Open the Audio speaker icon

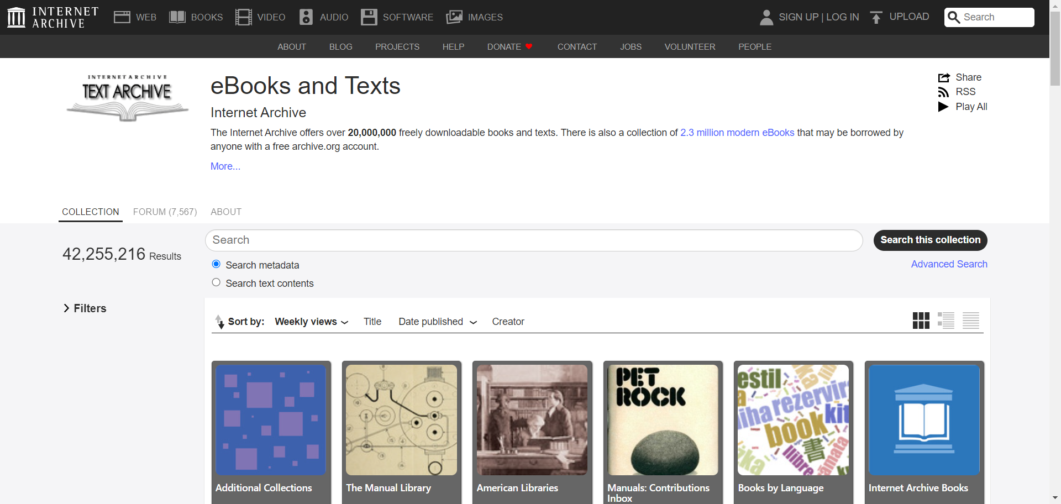306,17
